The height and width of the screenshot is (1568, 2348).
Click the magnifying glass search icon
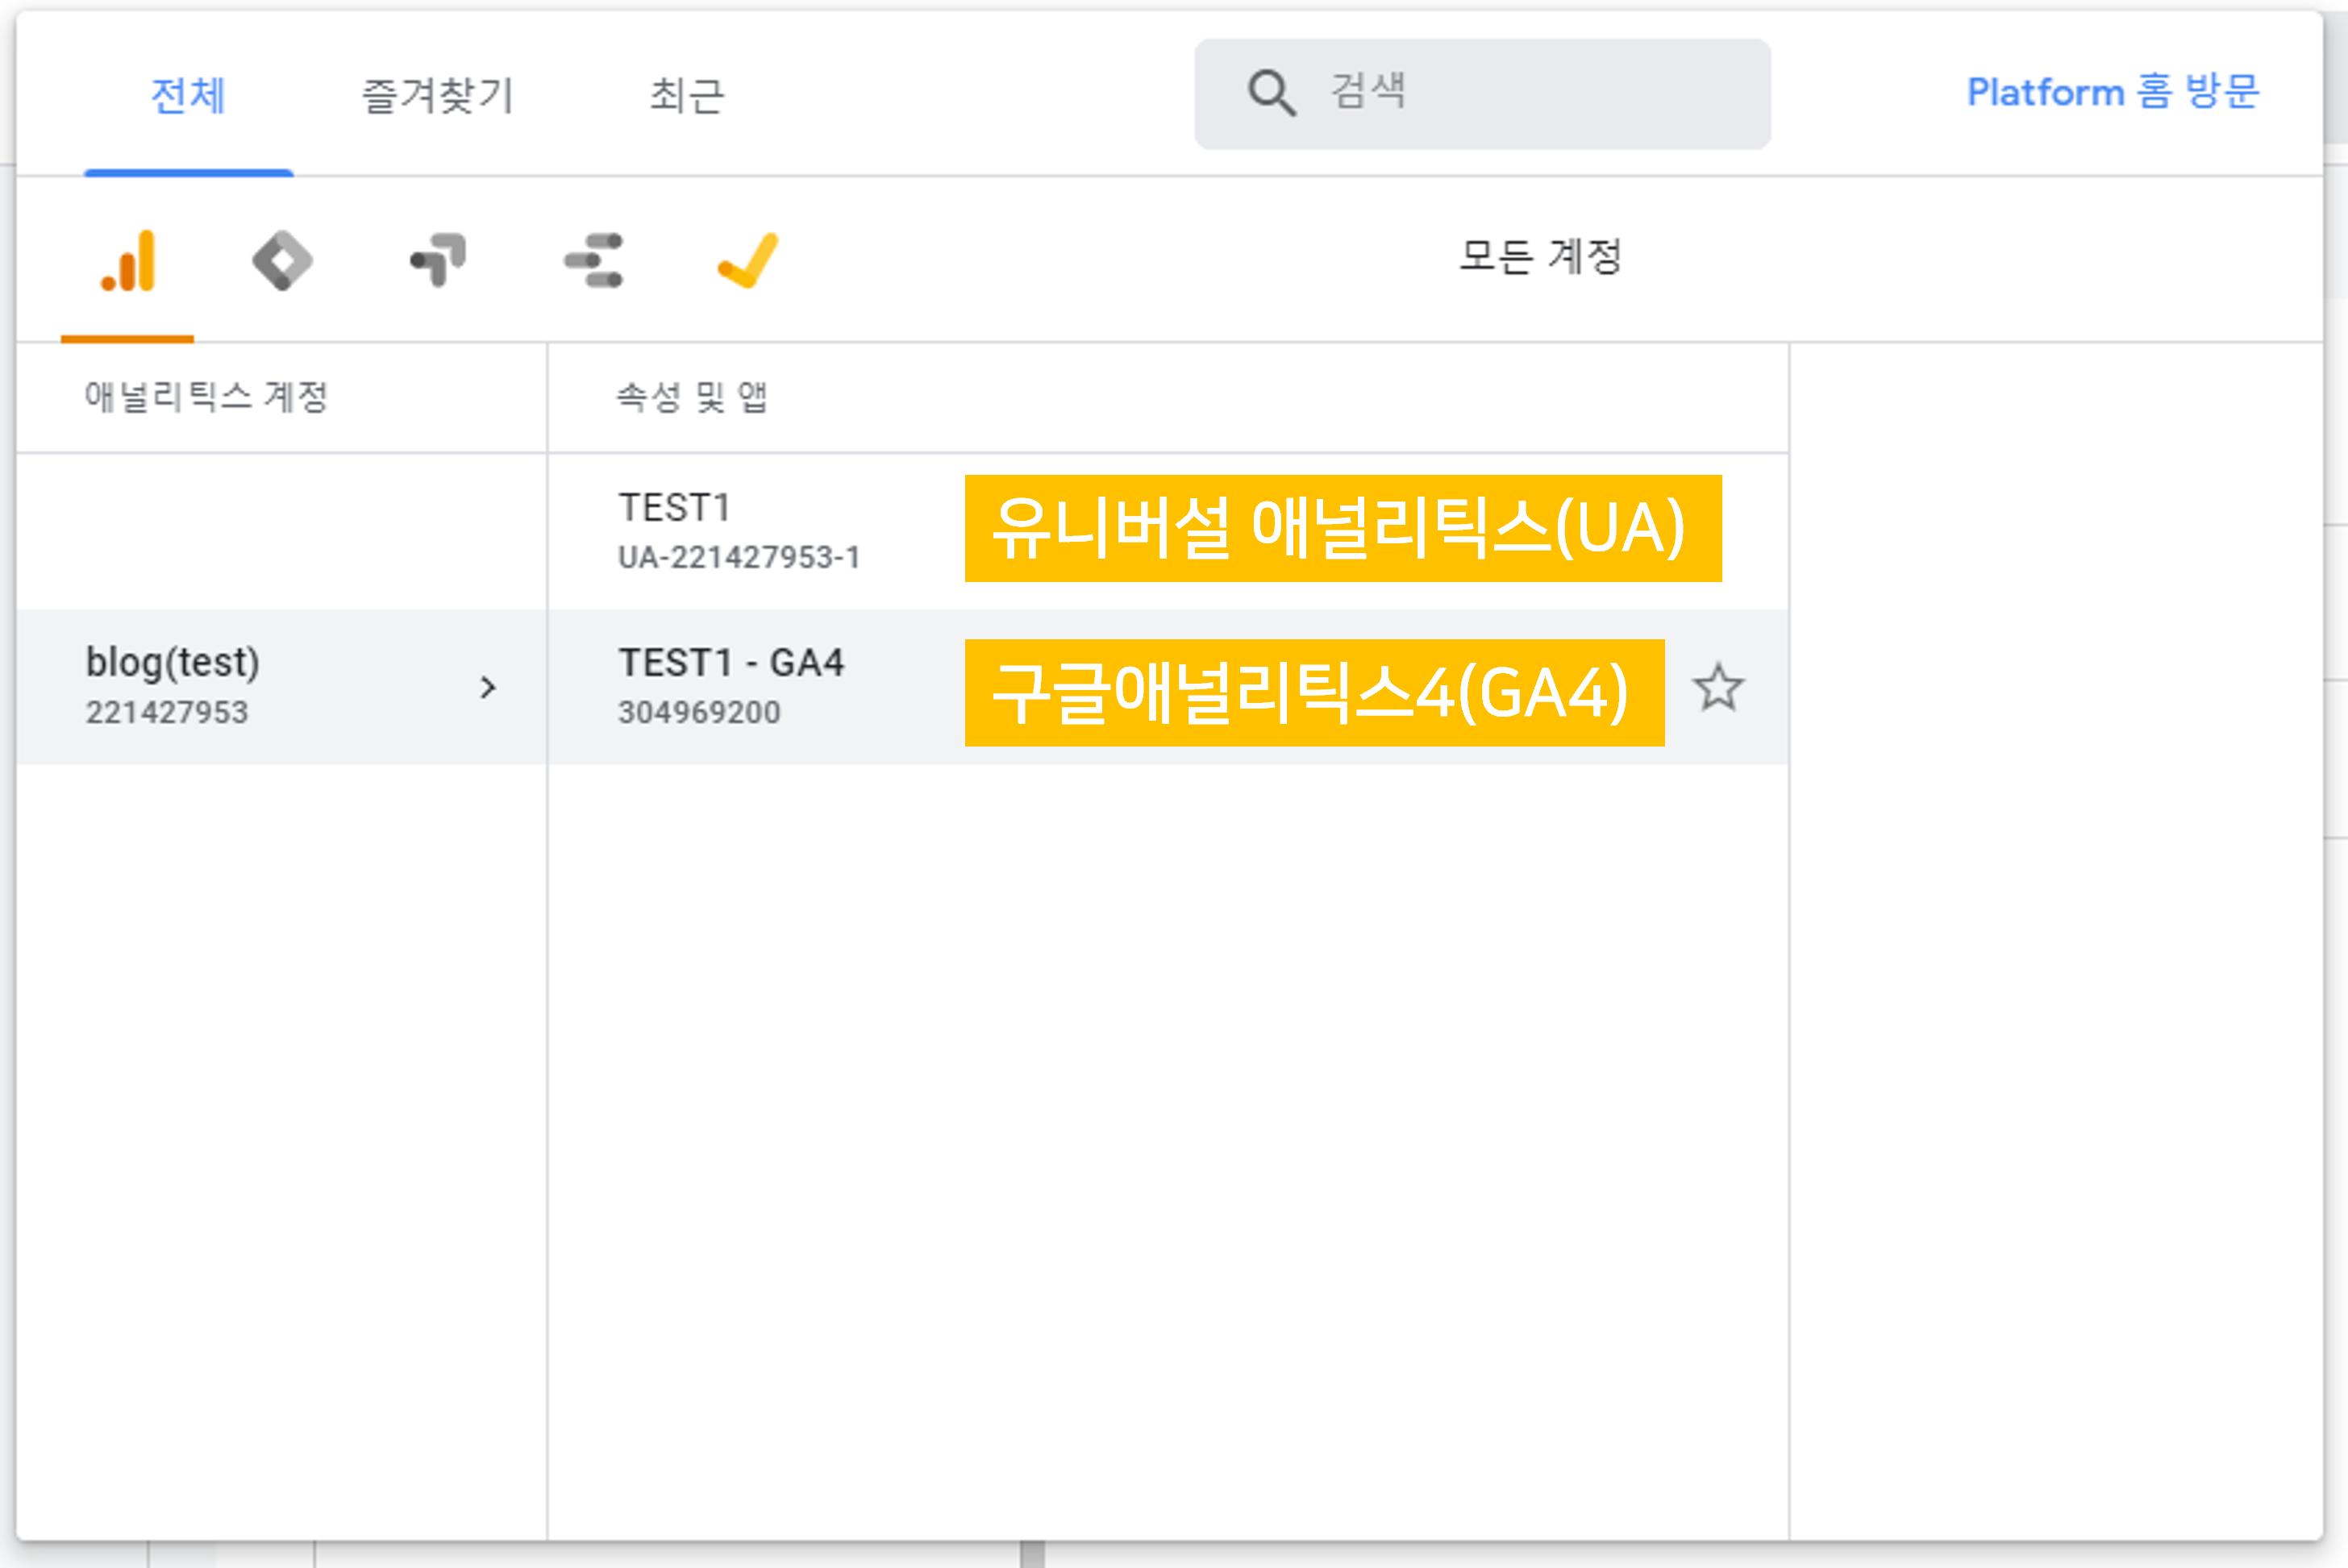1271,94
